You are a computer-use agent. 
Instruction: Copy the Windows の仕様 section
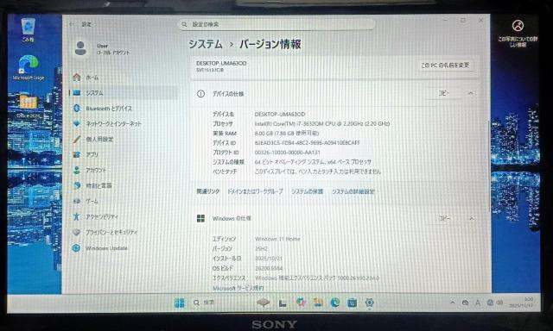click(x=444, y=218)
